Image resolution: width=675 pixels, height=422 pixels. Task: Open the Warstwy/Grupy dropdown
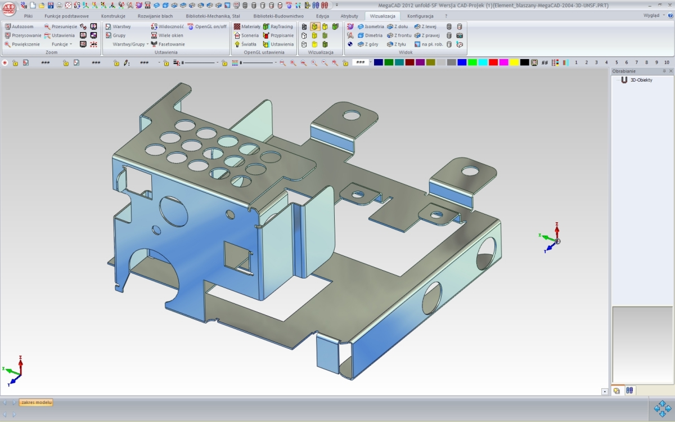pos(127,44)
